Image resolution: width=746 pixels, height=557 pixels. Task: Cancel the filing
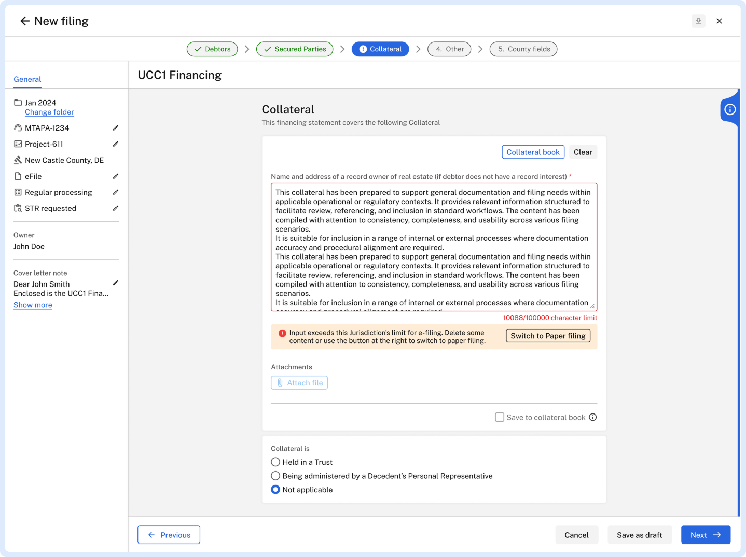(x=576, y=535)
